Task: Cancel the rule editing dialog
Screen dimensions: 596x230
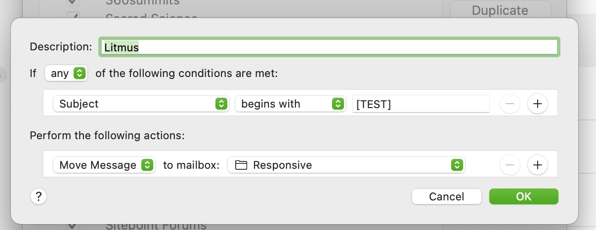Action: pyautogui.click(x=446, y=196)
